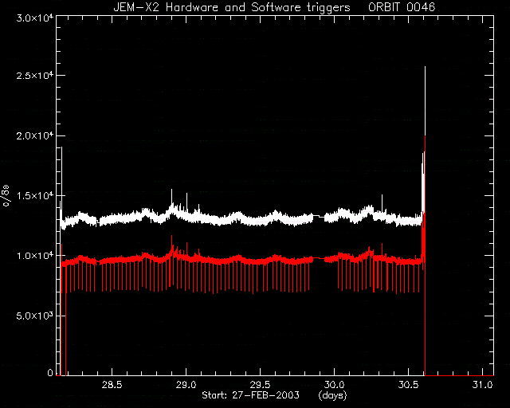
Task: Click the 28.5 x-axis tick label
Action: pos(112,385)
